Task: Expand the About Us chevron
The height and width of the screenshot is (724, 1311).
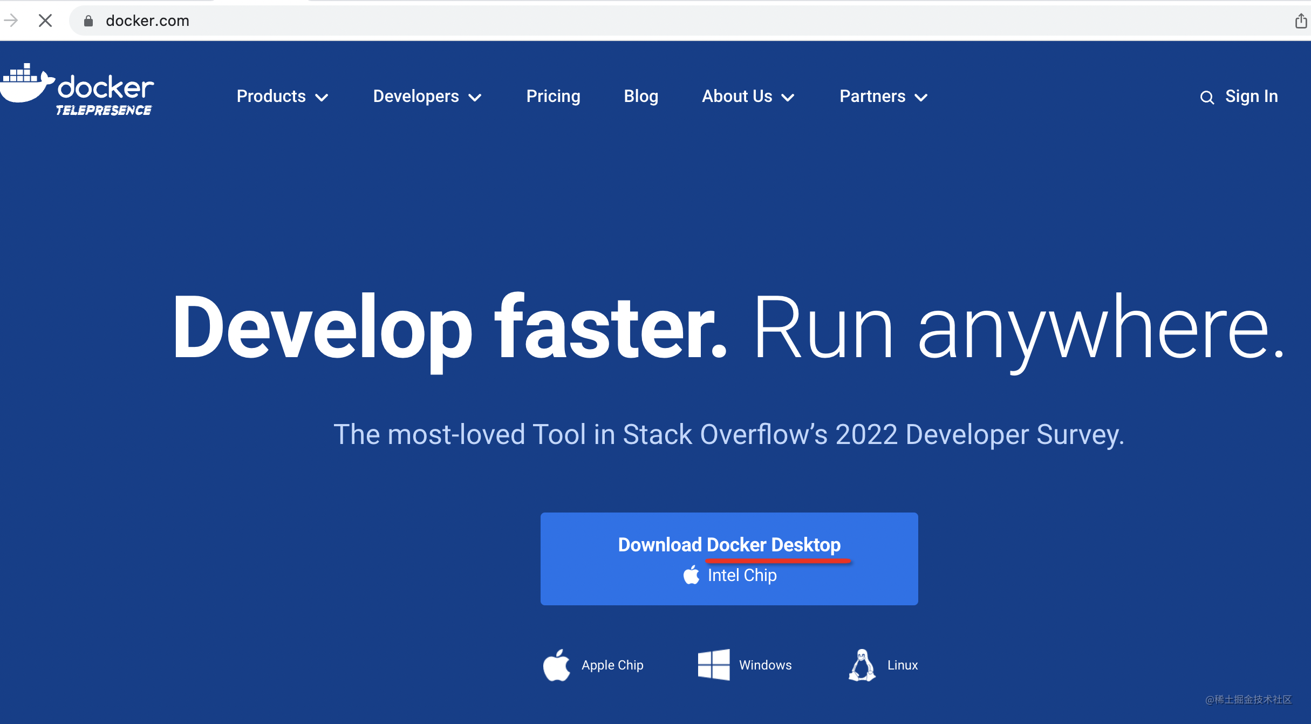Action: coord(788,98)
